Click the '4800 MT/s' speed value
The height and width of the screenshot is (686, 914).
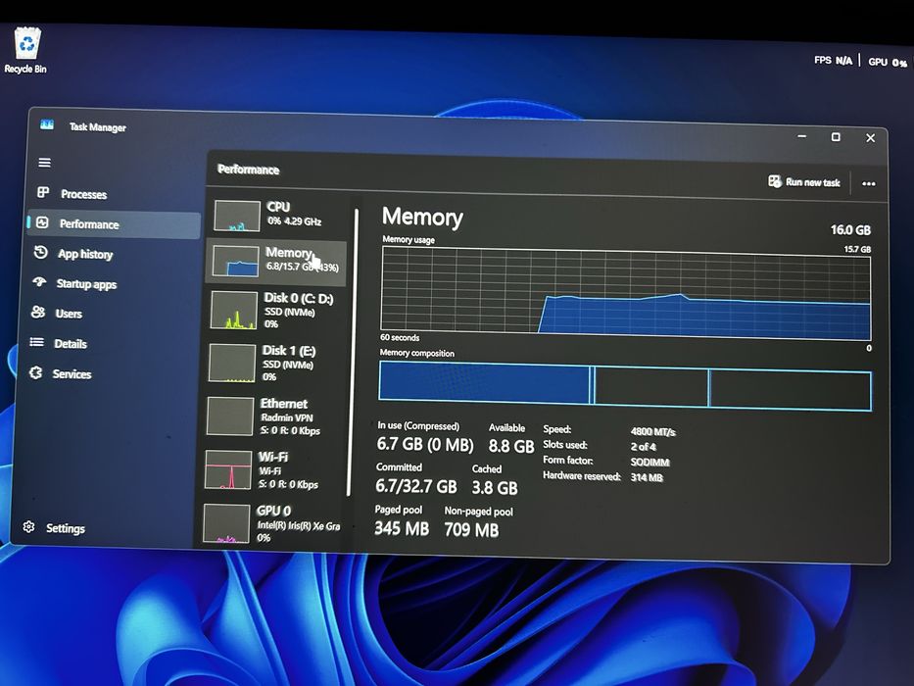[652, 431]
